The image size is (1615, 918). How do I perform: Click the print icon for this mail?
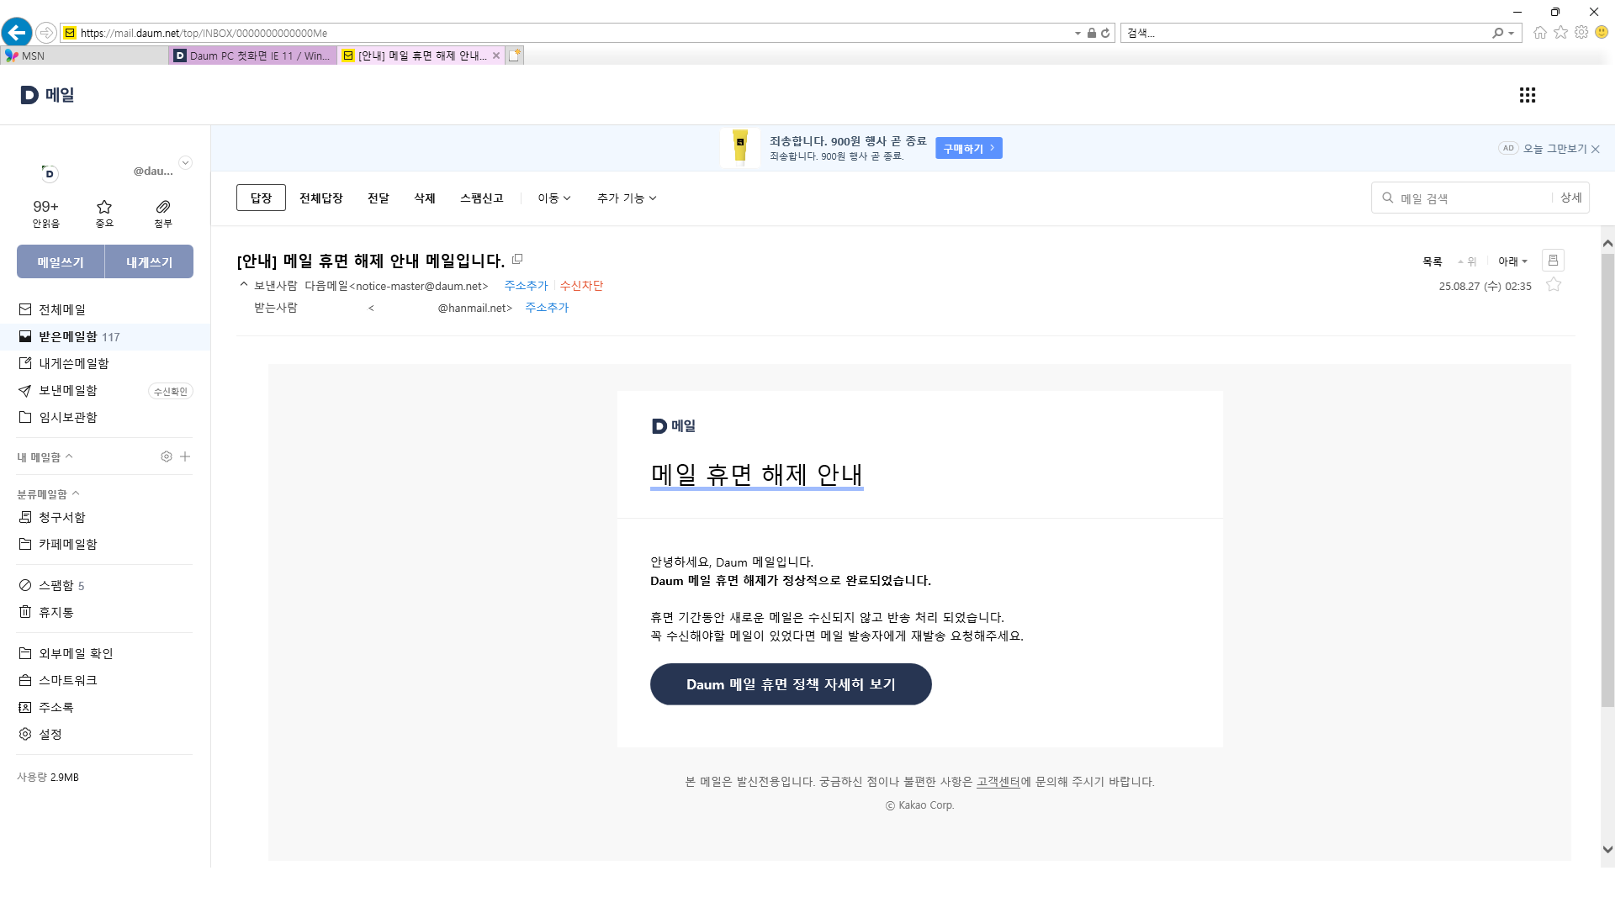(1553, 261)
